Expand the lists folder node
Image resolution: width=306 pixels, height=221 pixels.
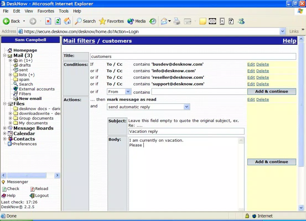tap(10, 75)
